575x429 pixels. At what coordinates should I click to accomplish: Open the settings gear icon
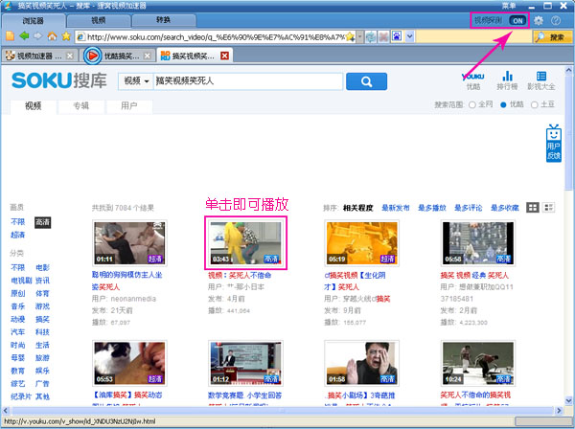point(539,20)
